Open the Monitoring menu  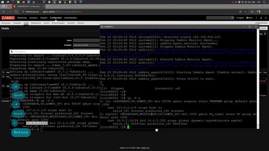(x=22, y=18)
